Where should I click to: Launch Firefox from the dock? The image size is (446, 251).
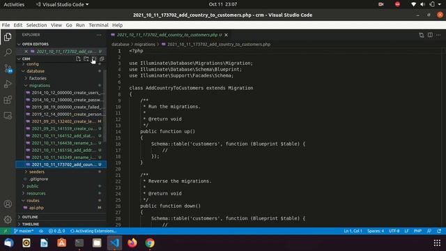132,243
